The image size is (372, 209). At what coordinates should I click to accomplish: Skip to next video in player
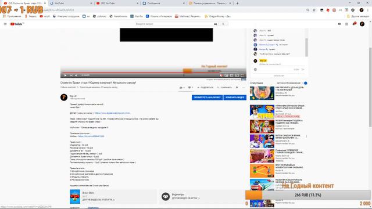(x=71, y=75)
